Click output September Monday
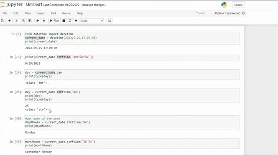The height and width of the screenshot is (156, 278). pyautogui.click(x=39, y=152)
